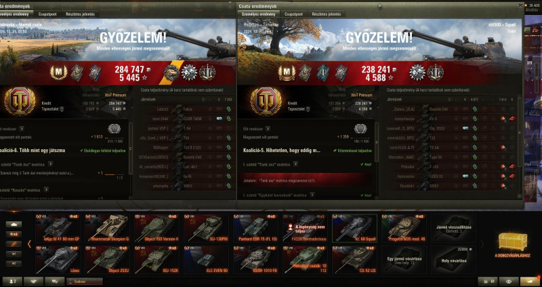Click the friends contacts icon showing 2
542x287 pixels.
point(12,282)
